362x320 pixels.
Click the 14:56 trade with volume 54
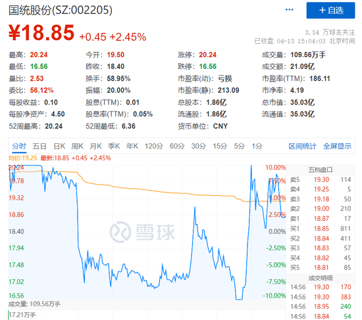click(321, 316)
